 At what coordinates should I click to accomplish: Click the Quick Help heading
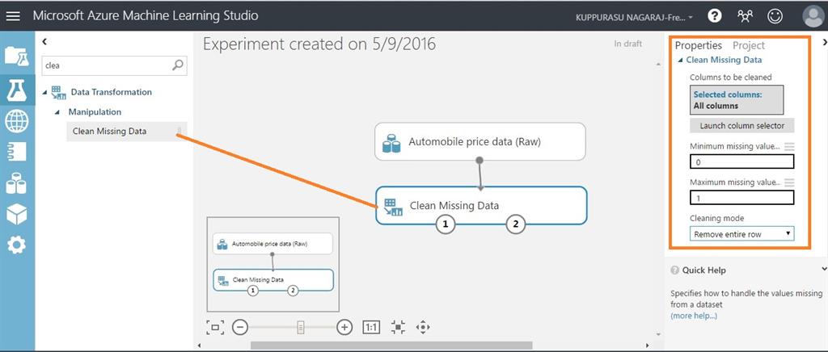(703, 270)
